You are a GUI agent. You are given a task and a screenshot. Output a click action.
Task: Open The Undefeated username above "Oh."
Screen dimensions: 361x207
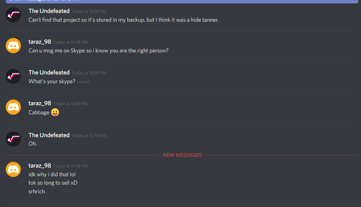point(49,135)
